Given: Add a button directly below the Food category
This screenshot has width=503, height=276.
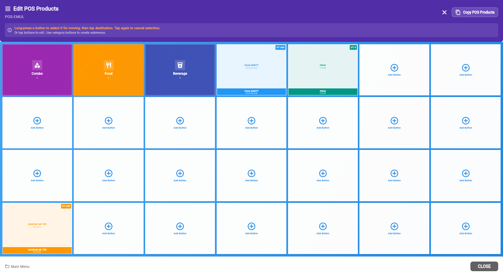Looking at the screenshot, I should pos(109,123).
